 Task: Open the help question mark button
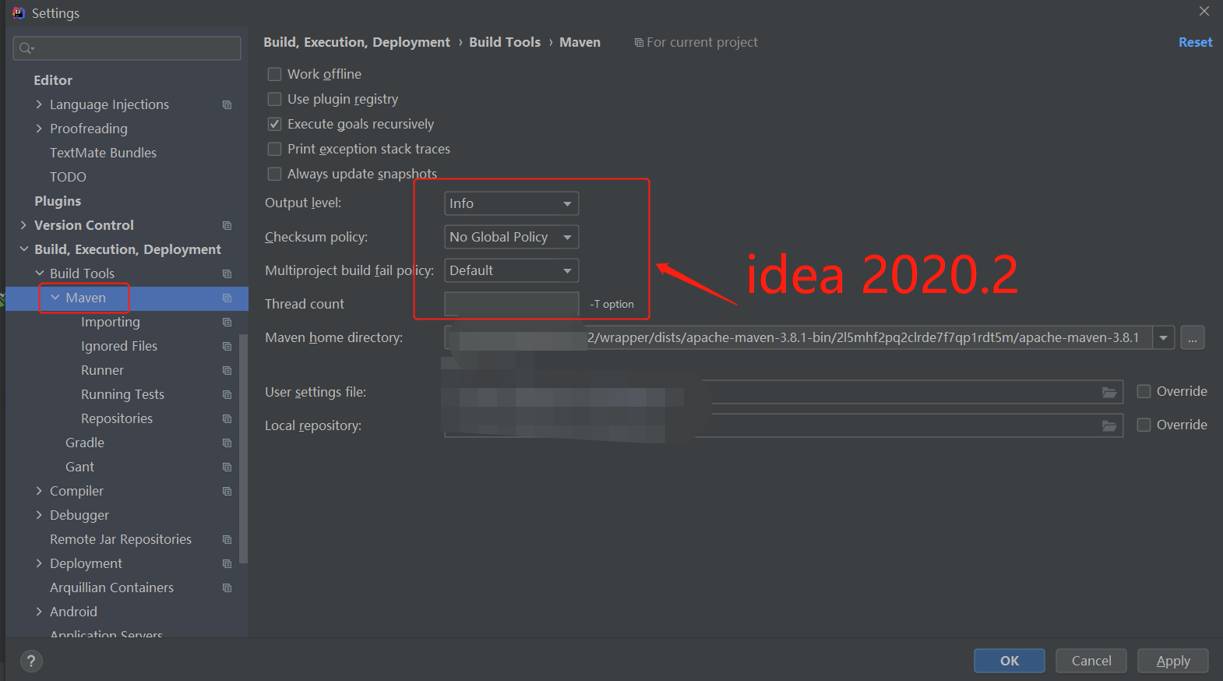pos(31,662)
